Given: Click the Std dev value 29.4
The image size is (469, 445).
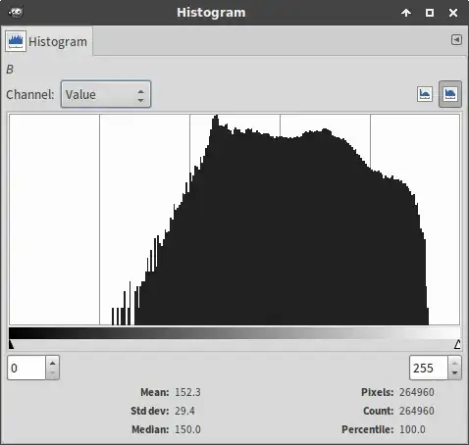Looking at the screenshot, I should point(184,411).
